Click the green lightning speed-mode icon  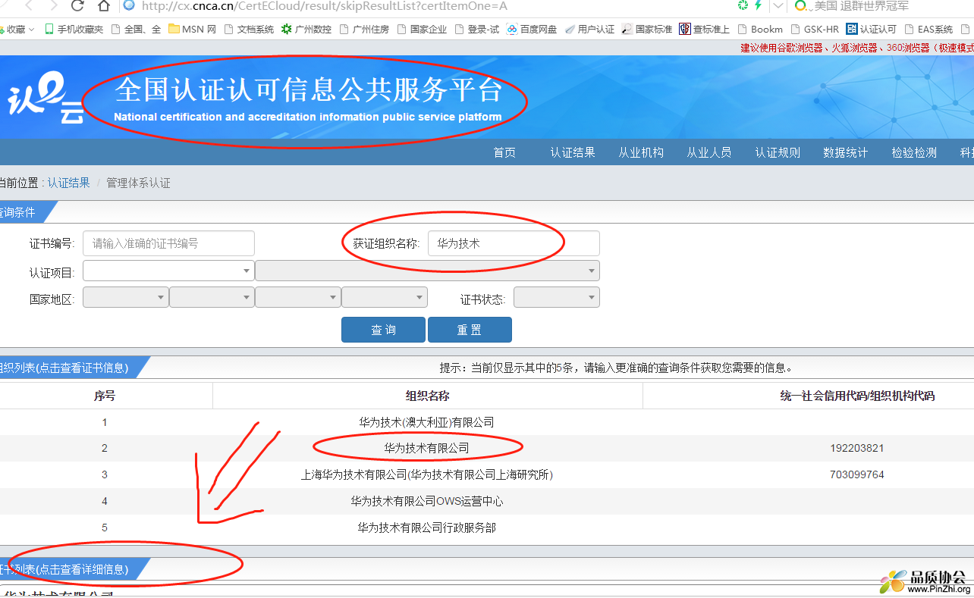point(757,5)
